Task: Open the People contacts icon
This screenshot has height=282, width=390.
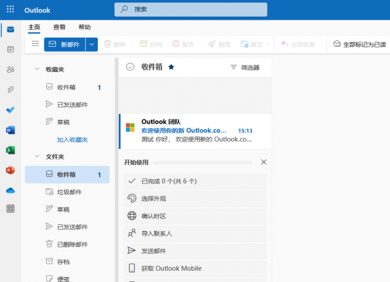Action: pos(10,70)
